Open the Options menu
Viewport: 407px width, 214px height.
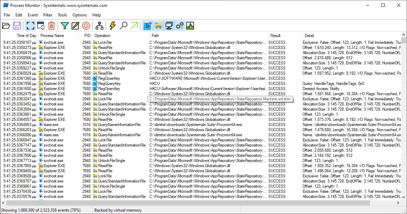[x=80, y=15]
